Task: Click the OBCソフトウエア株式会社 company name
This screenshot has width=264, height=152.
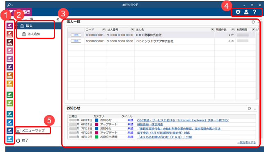Action: 154,41
